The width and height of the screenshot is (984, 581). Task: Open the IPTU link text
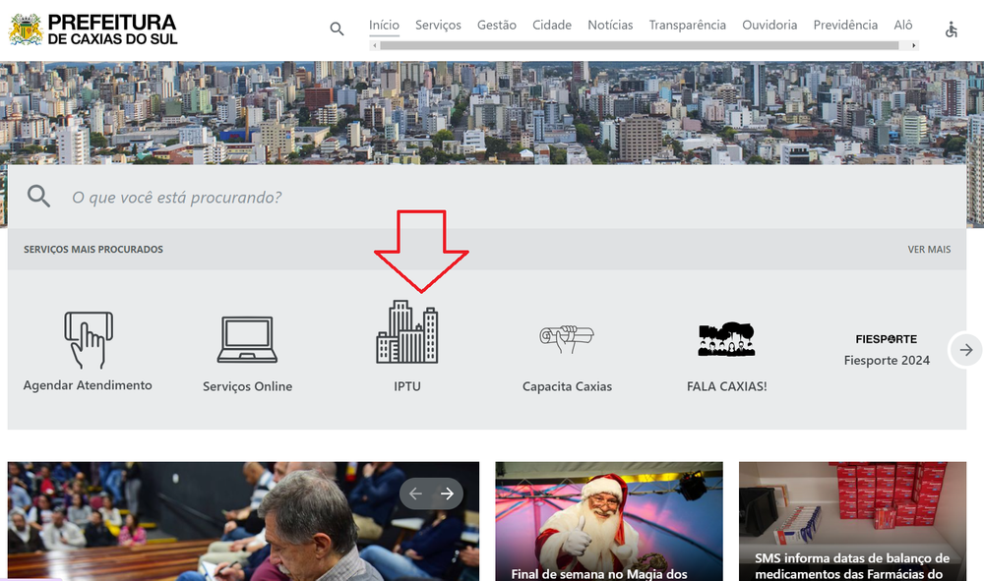pyautogui.click(x=407, y=386)
